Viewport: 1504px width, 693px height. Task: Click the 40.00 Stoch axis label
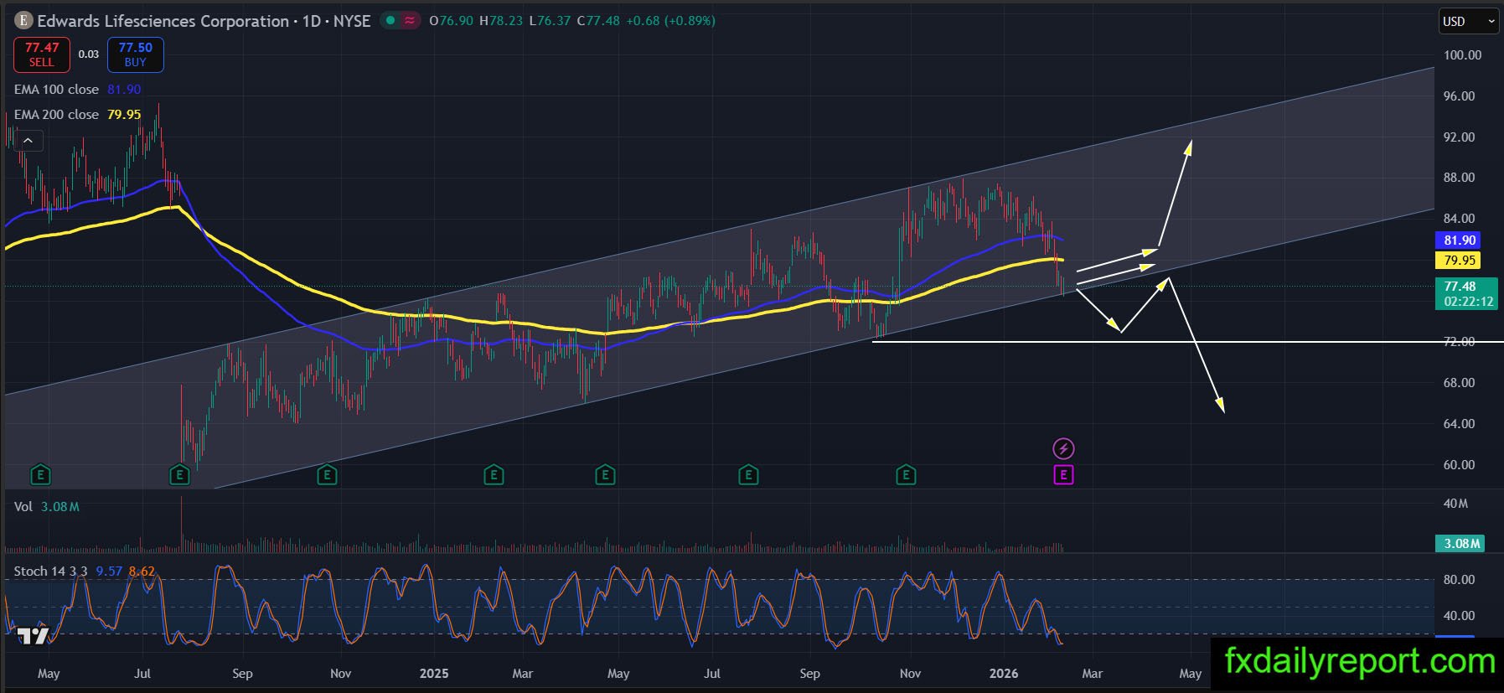(1460, 616)
